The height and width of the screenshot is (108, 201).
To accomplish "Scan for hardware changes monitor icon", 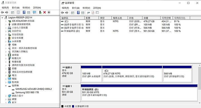I will click(34, 12).
